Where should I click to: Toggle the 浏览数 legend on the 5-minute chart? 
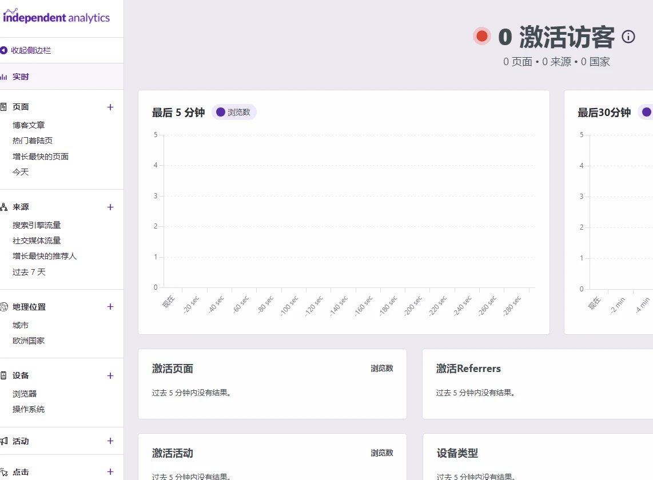coord(234,112)
